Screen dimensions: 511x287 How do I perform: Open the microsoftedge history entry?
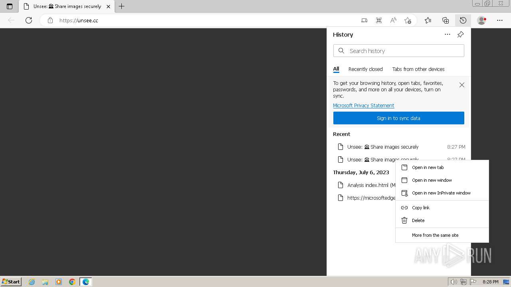click(x=363, y=198)
